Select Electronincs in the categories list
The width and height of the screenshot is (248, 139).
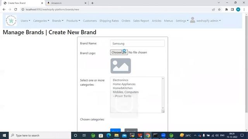121,80
